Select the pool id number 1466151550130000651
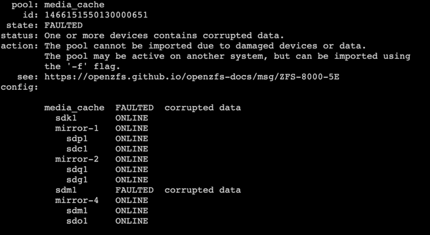430x235 pixels. (96, 15)
